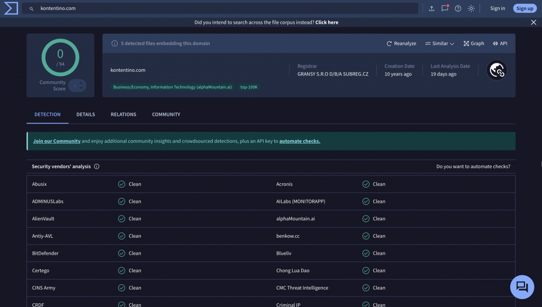Open the Graph view for this domain
The height and width of the screenshot is (307, 542).
tap(473, 43)
